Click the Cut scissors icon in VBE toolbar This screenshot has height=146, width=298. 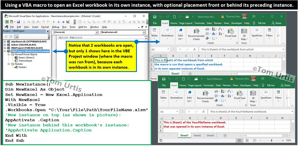[x=24, y=22]
